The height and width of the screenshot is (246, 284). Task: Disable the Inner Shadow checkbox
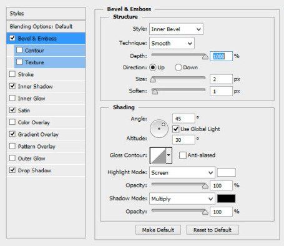pos(12,86)
